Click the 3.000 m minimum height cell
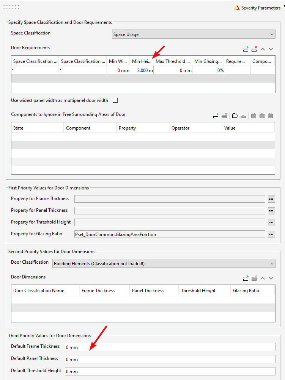Viewport: 285px width, 380px height. (x=142, y=70)
